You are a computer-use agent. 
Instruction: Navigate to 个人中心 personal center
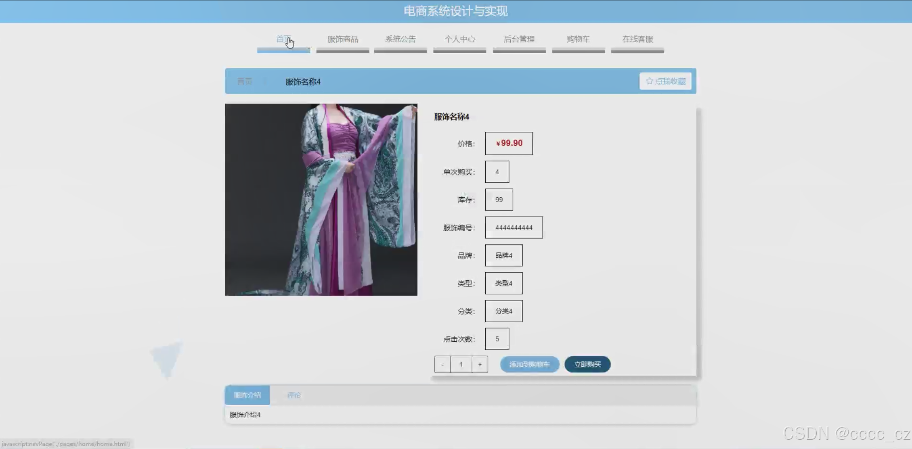pyautogui.click(x=459, y=40)
